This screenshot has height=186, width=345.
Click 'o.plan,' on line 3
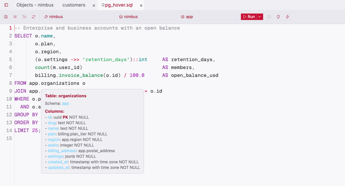click(x=45, y=44)
